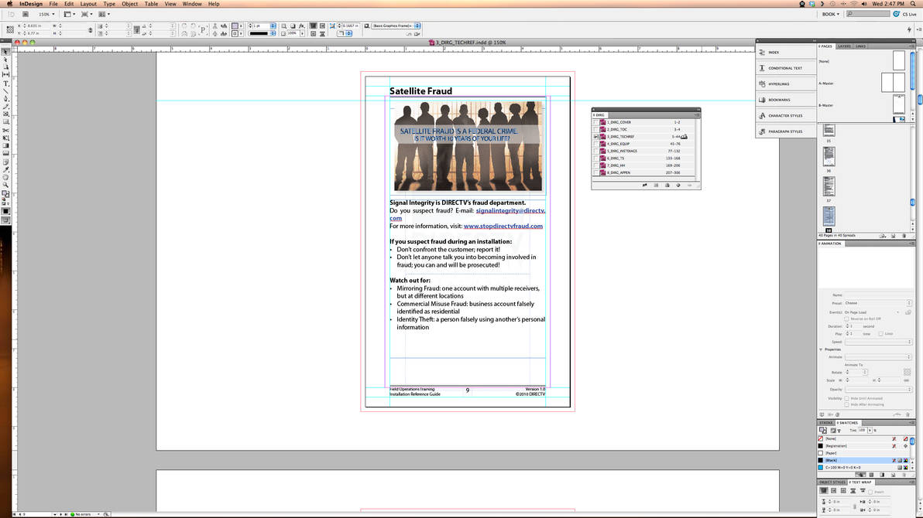Toggle style source box for 1_DIRG_COVER
The width and height of the screenshot is (923, 518).
pyautogui.click(x=595, y=122)
